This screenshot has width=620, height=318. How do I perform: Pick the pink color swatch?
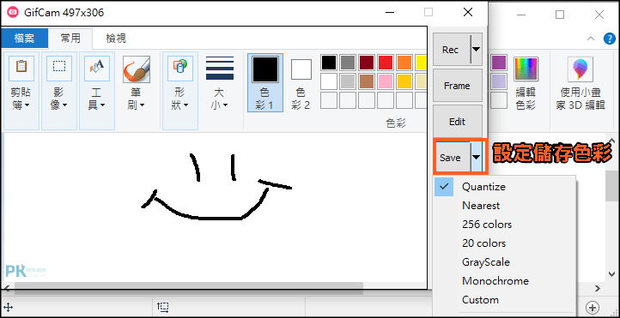pyautogui.click(x=386, y=81)
